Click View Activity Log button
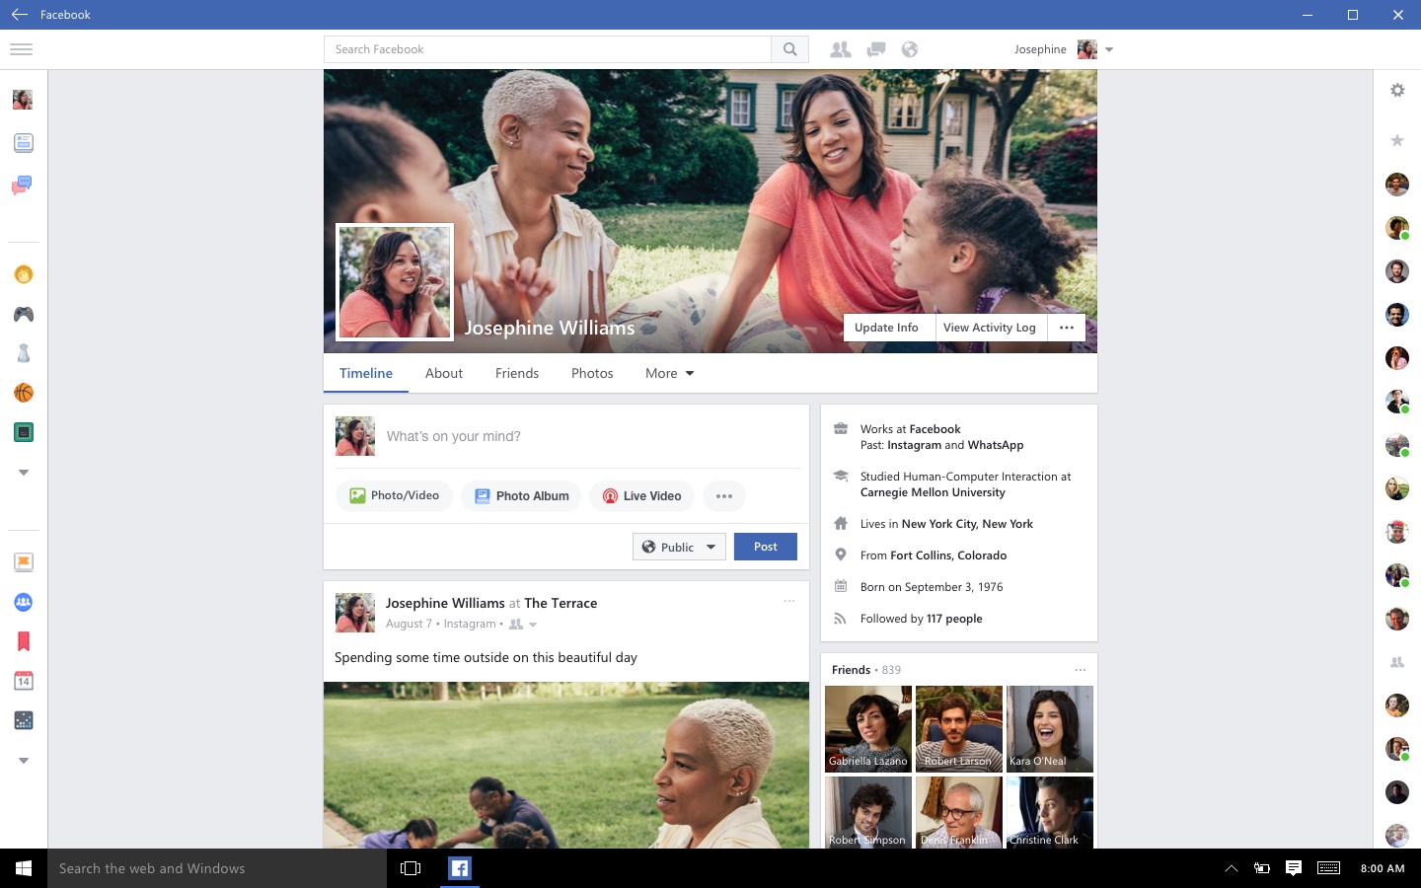The width and height of the screenshot is (1421, 888). pyautogui.click(x=990, y=328)
